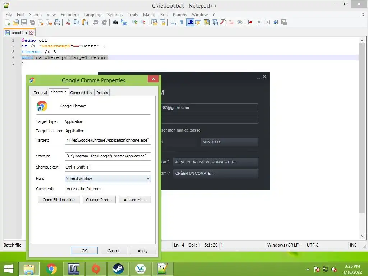Open Find with the binoculars icon
368x276 pixels.
pyautogui.click(x=115, y=22)
